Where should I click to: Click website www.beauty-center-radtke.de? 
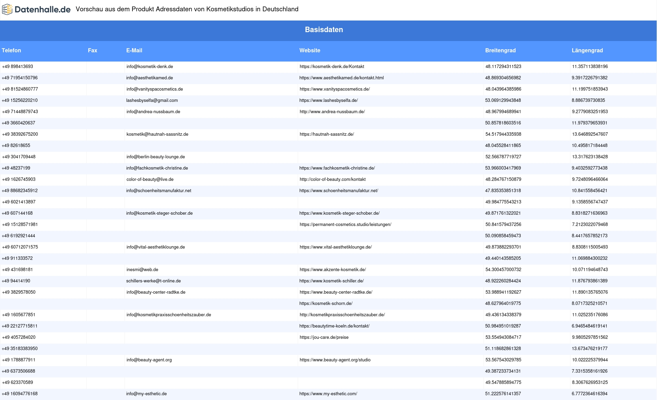click(336, 292)
